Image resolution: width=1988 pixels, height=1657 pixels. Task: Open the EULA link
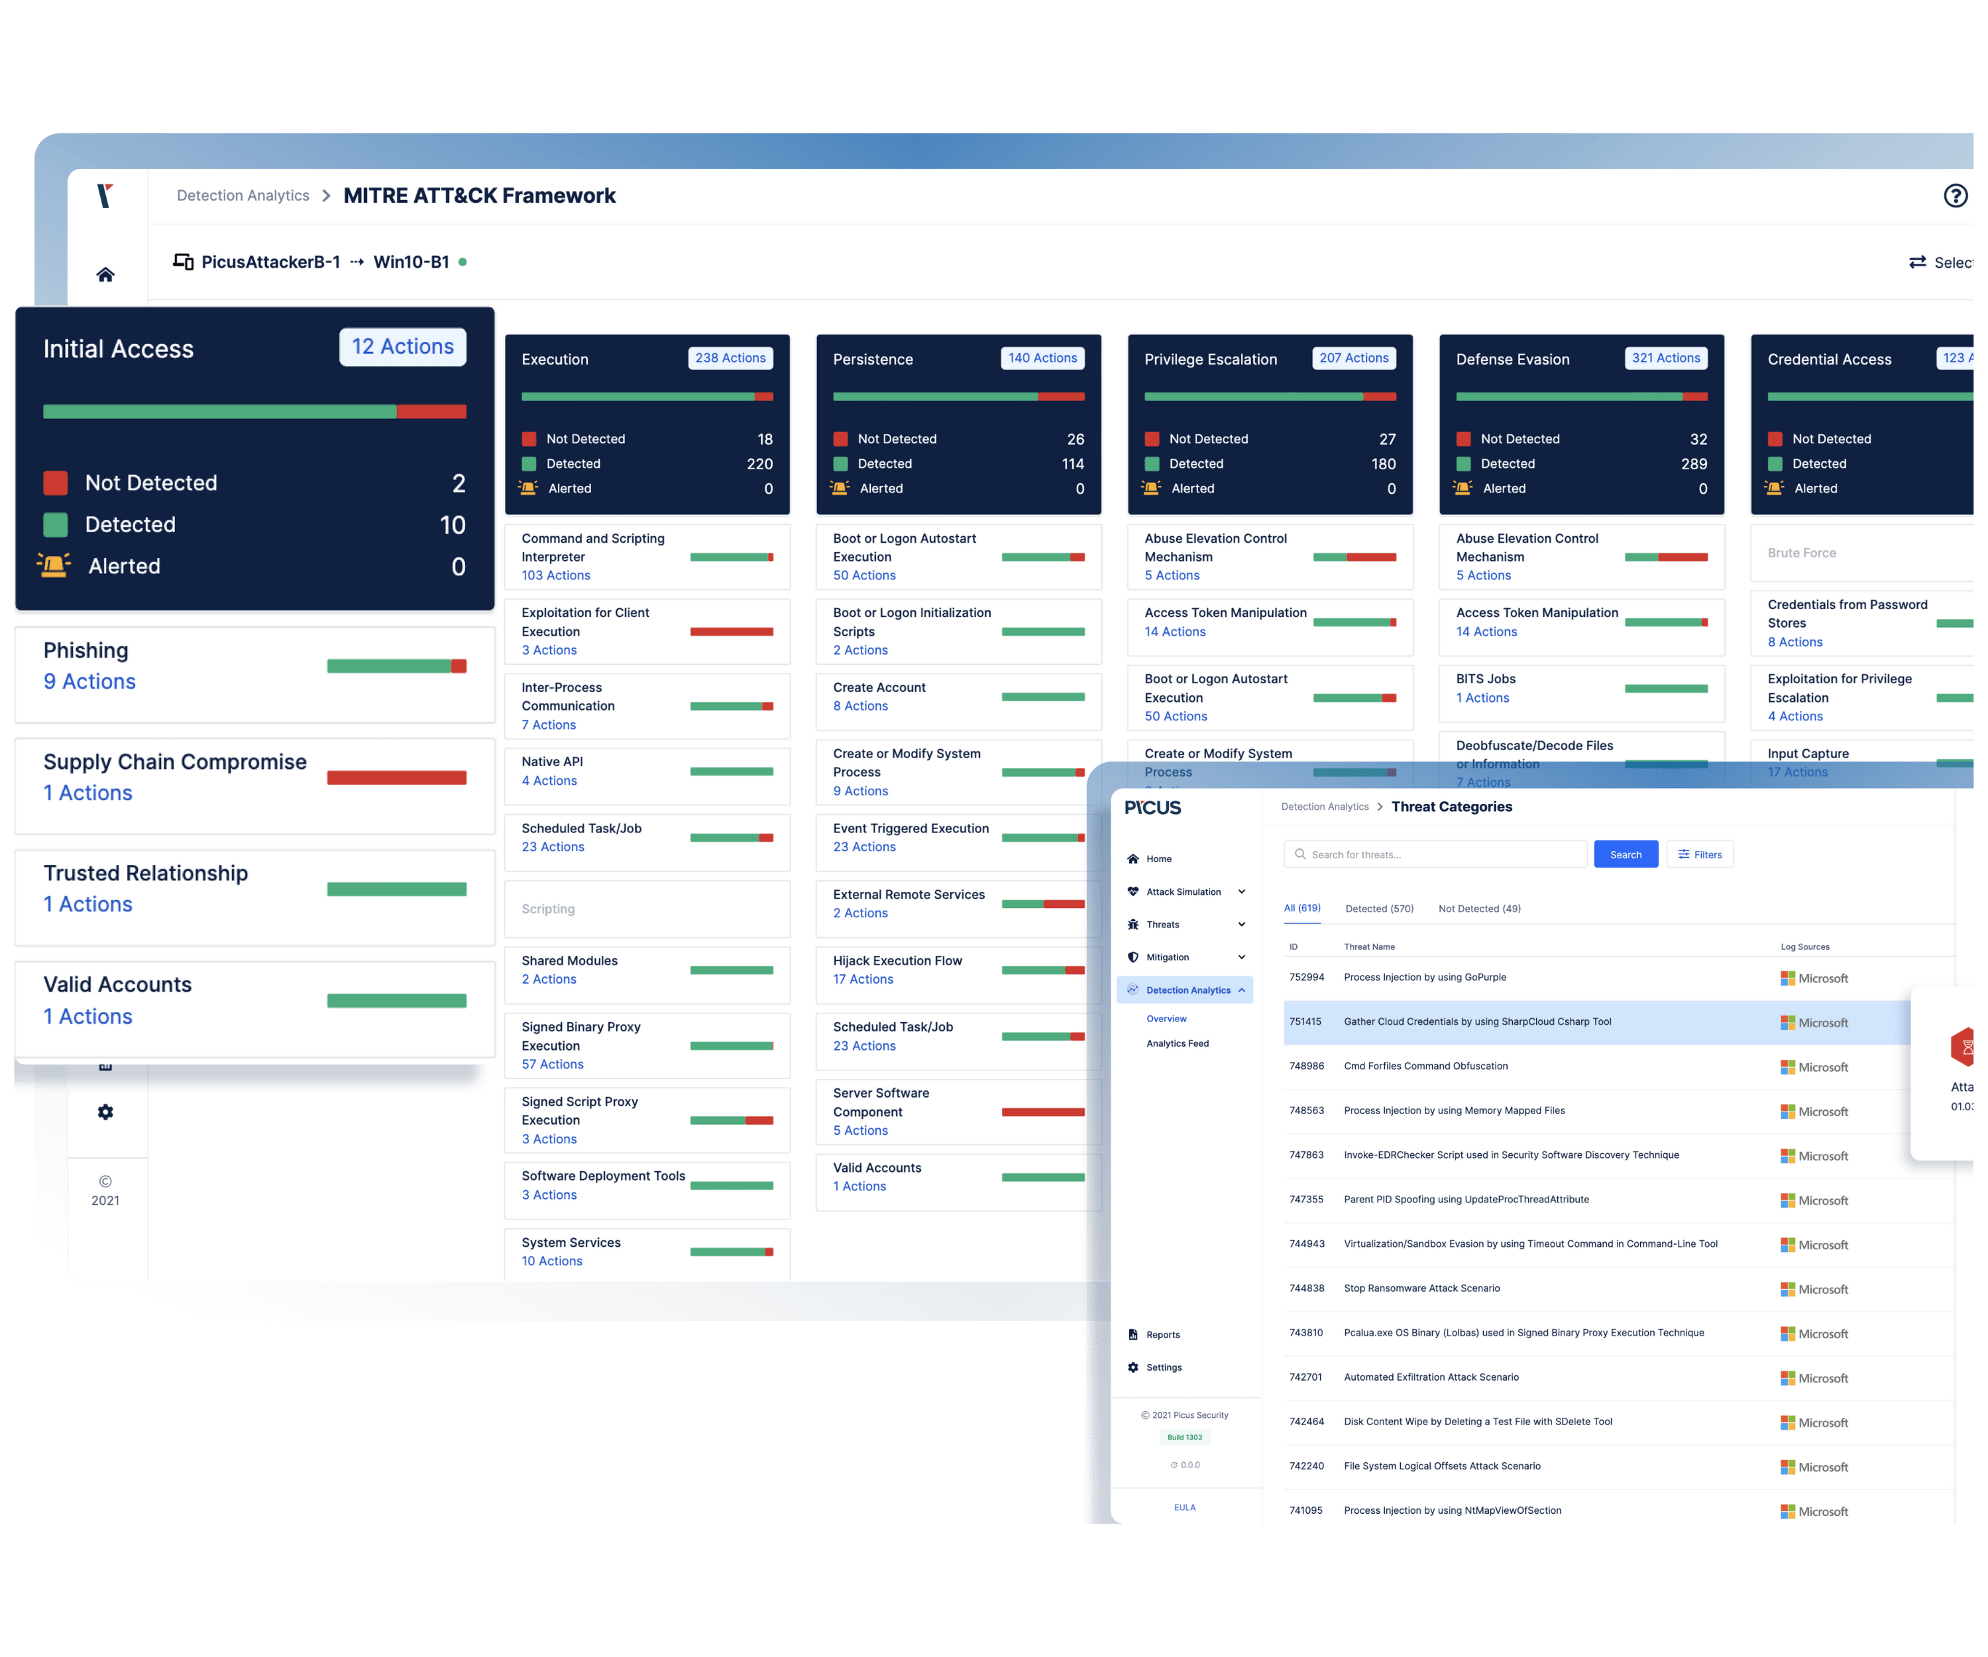point(1184,1507)
